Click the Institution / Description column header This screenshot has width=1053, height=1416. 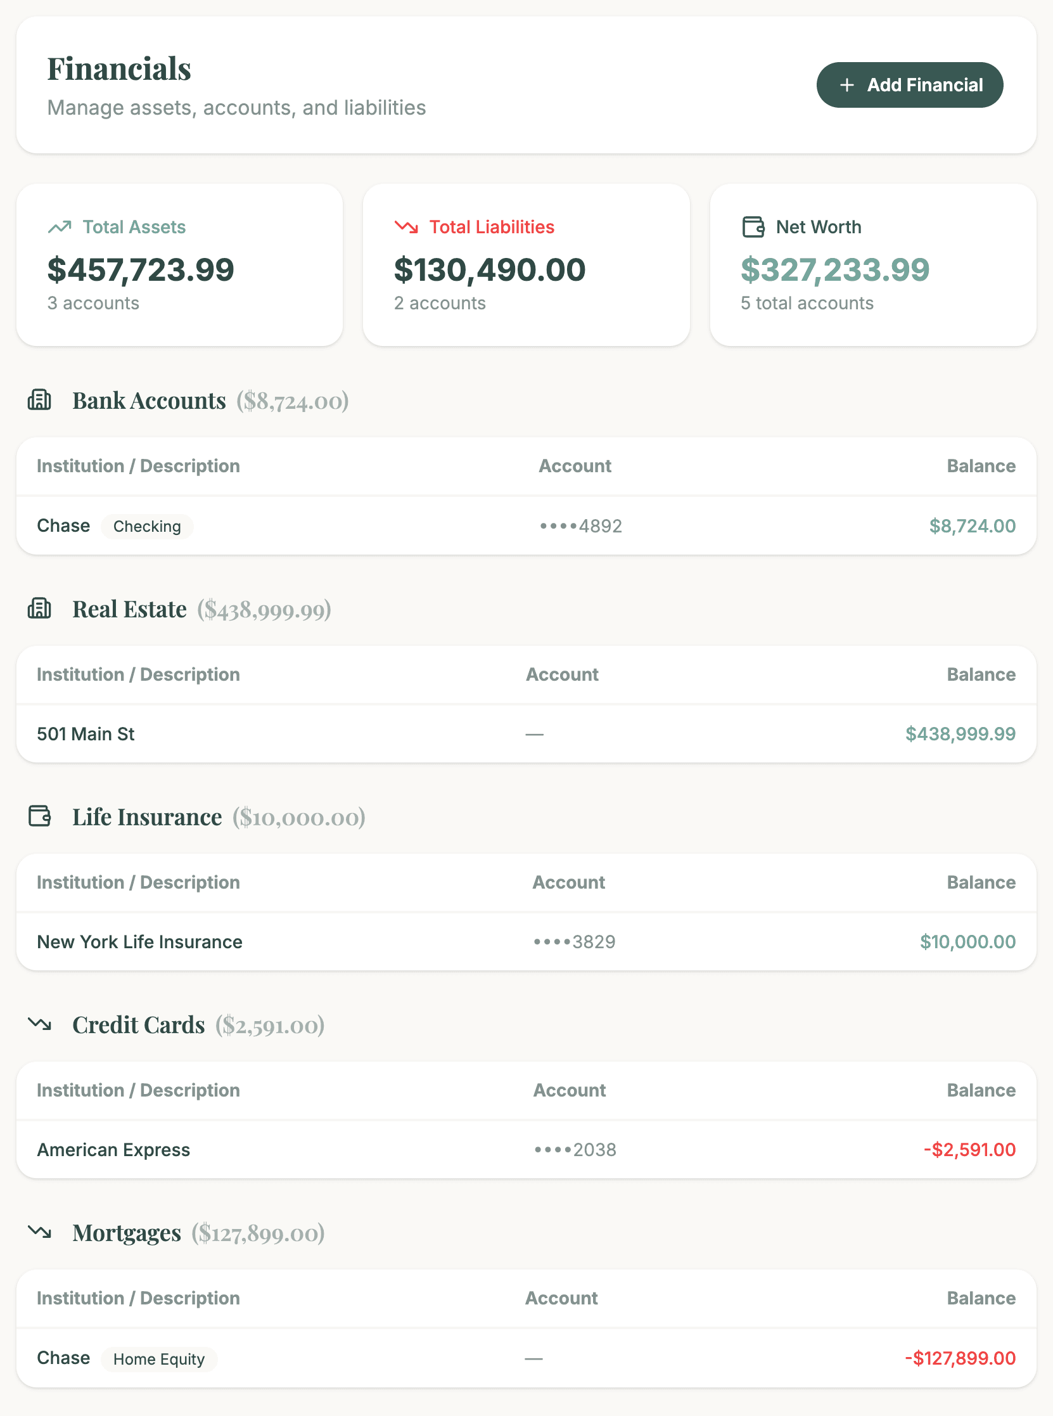click(137, 465)
